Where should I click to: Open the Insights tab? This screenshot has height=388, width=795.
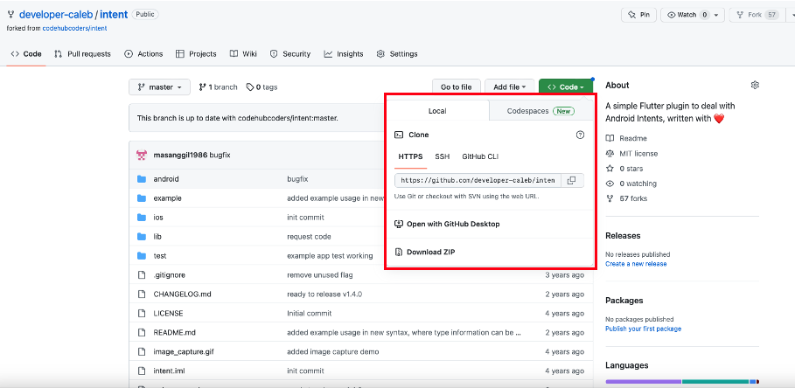(x=344, y=53)
